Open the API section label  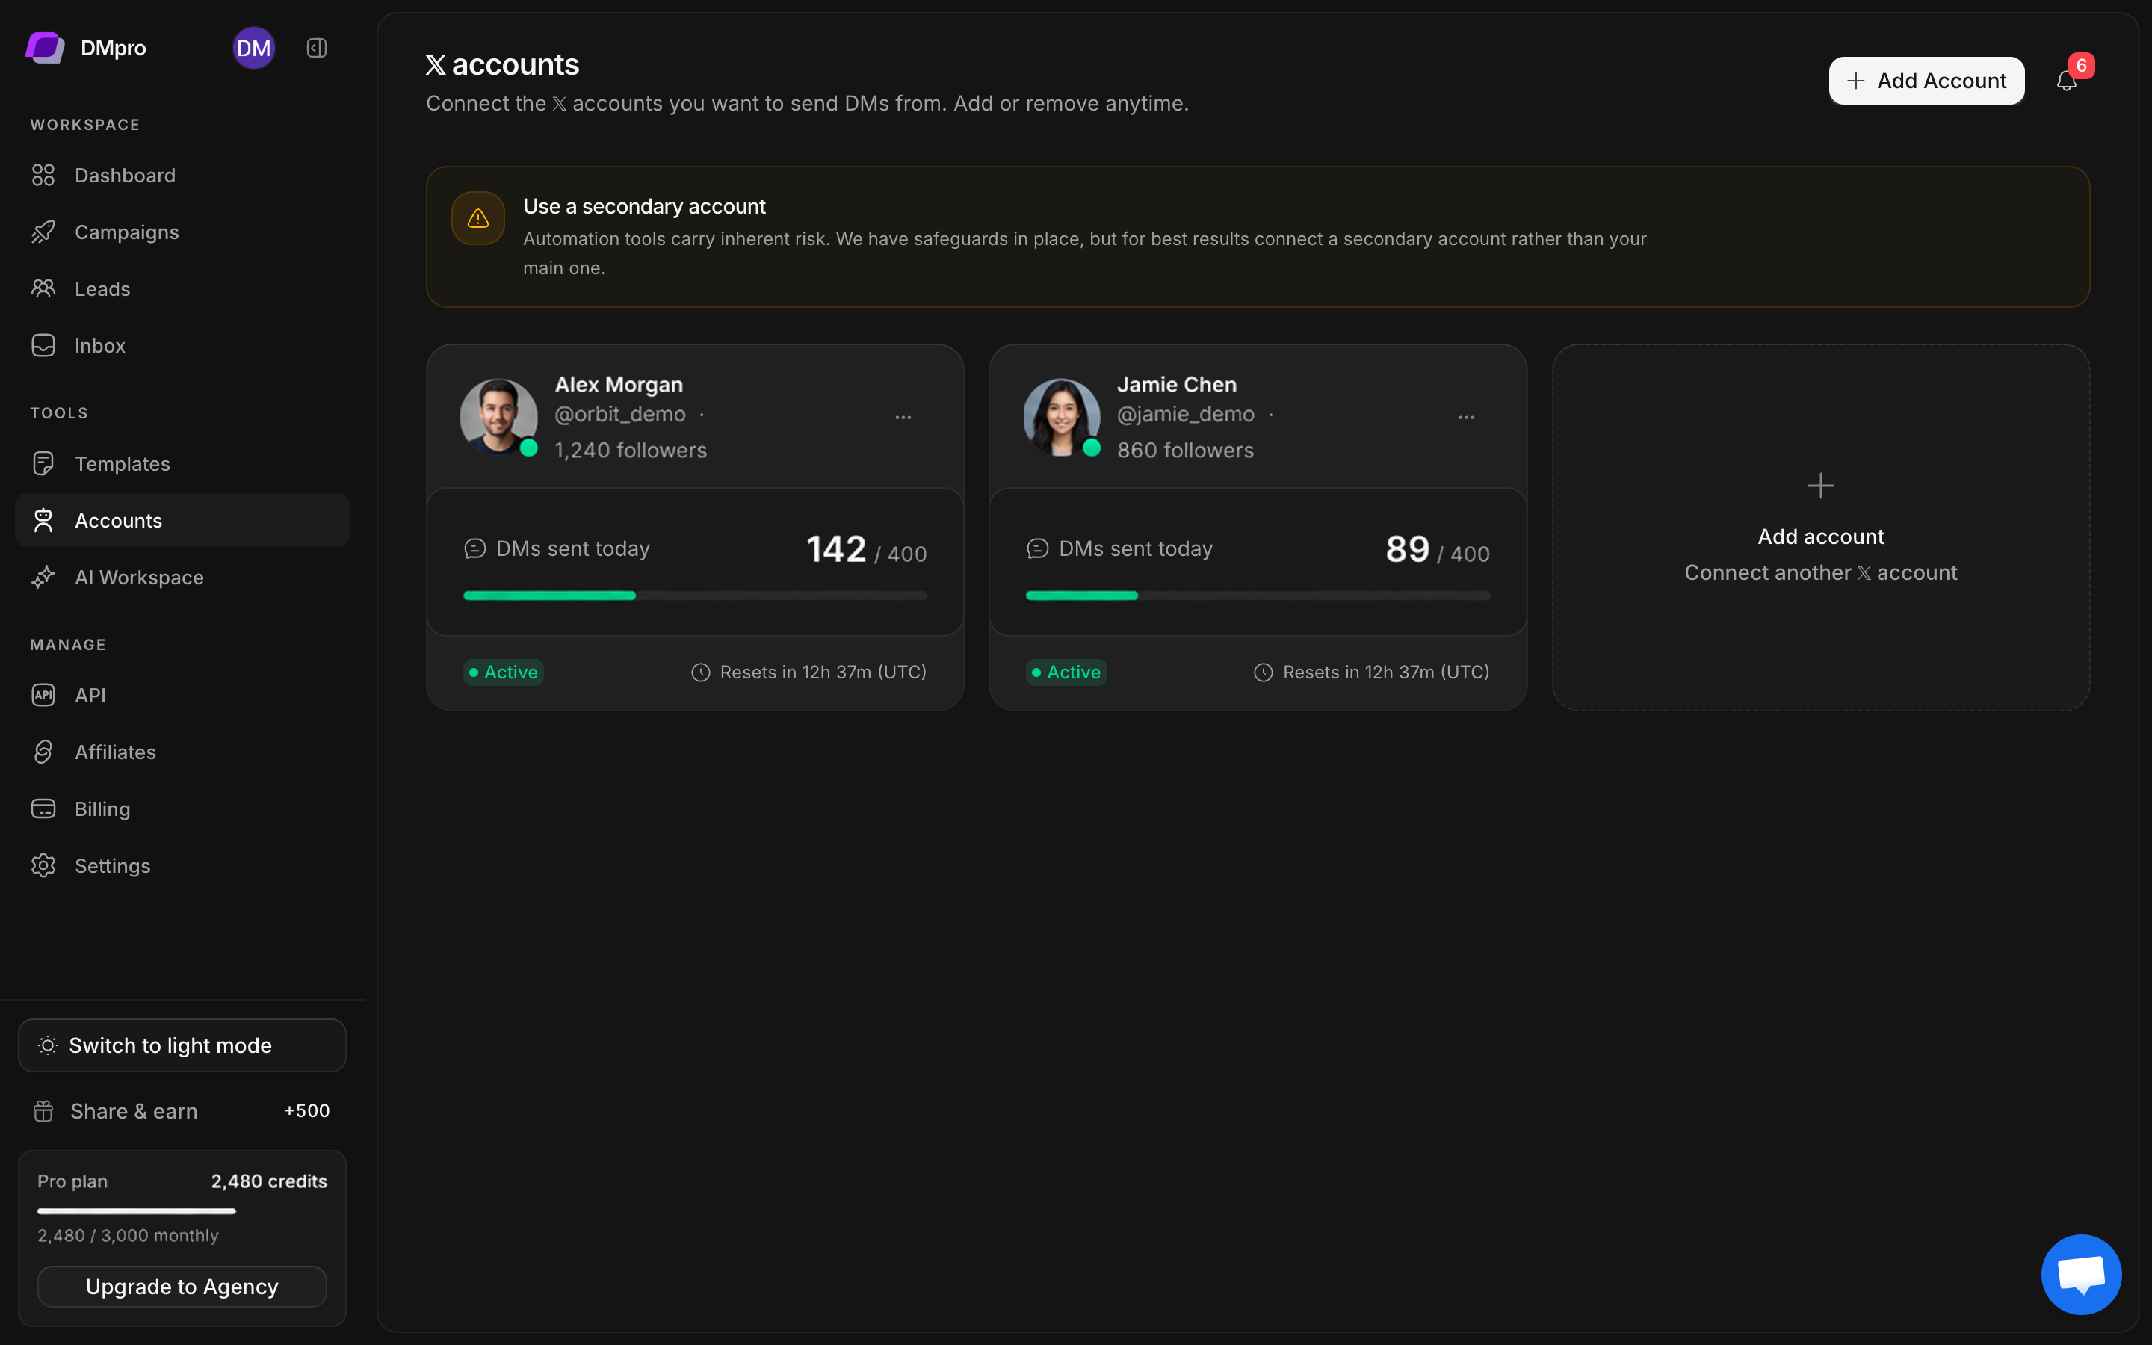(x=90, y=696)
